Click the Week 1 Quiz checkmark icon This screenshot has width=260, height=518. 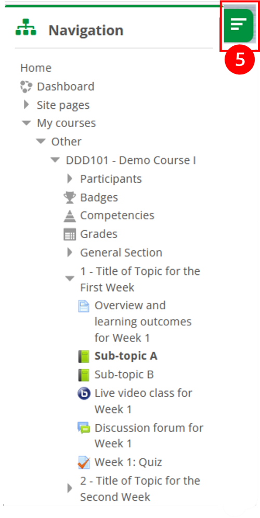click(x=84, y=462)
